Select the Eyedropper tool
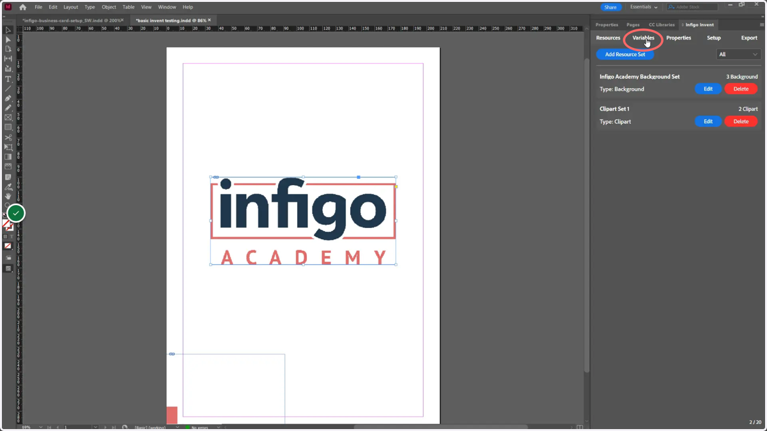 click(8, 187)
